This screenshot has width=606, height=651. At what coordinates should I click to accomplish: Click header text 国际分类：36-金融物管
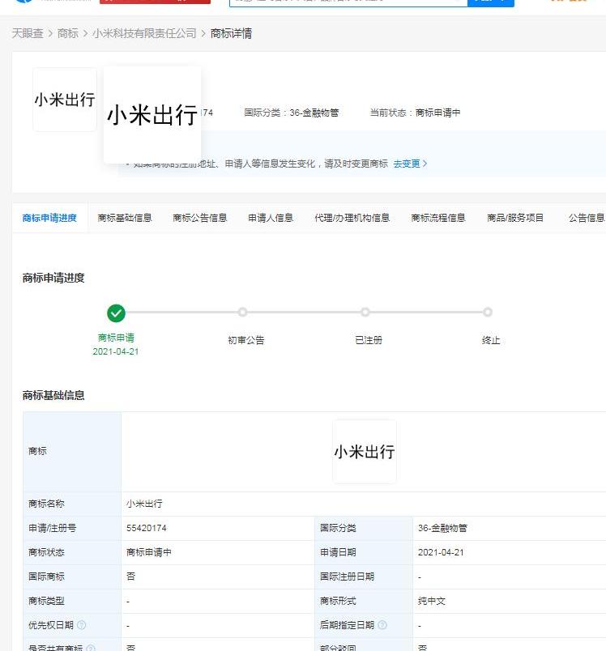tap(291, 113)
